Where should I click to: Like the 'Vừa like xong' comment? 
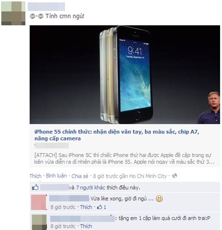[86, 207]
